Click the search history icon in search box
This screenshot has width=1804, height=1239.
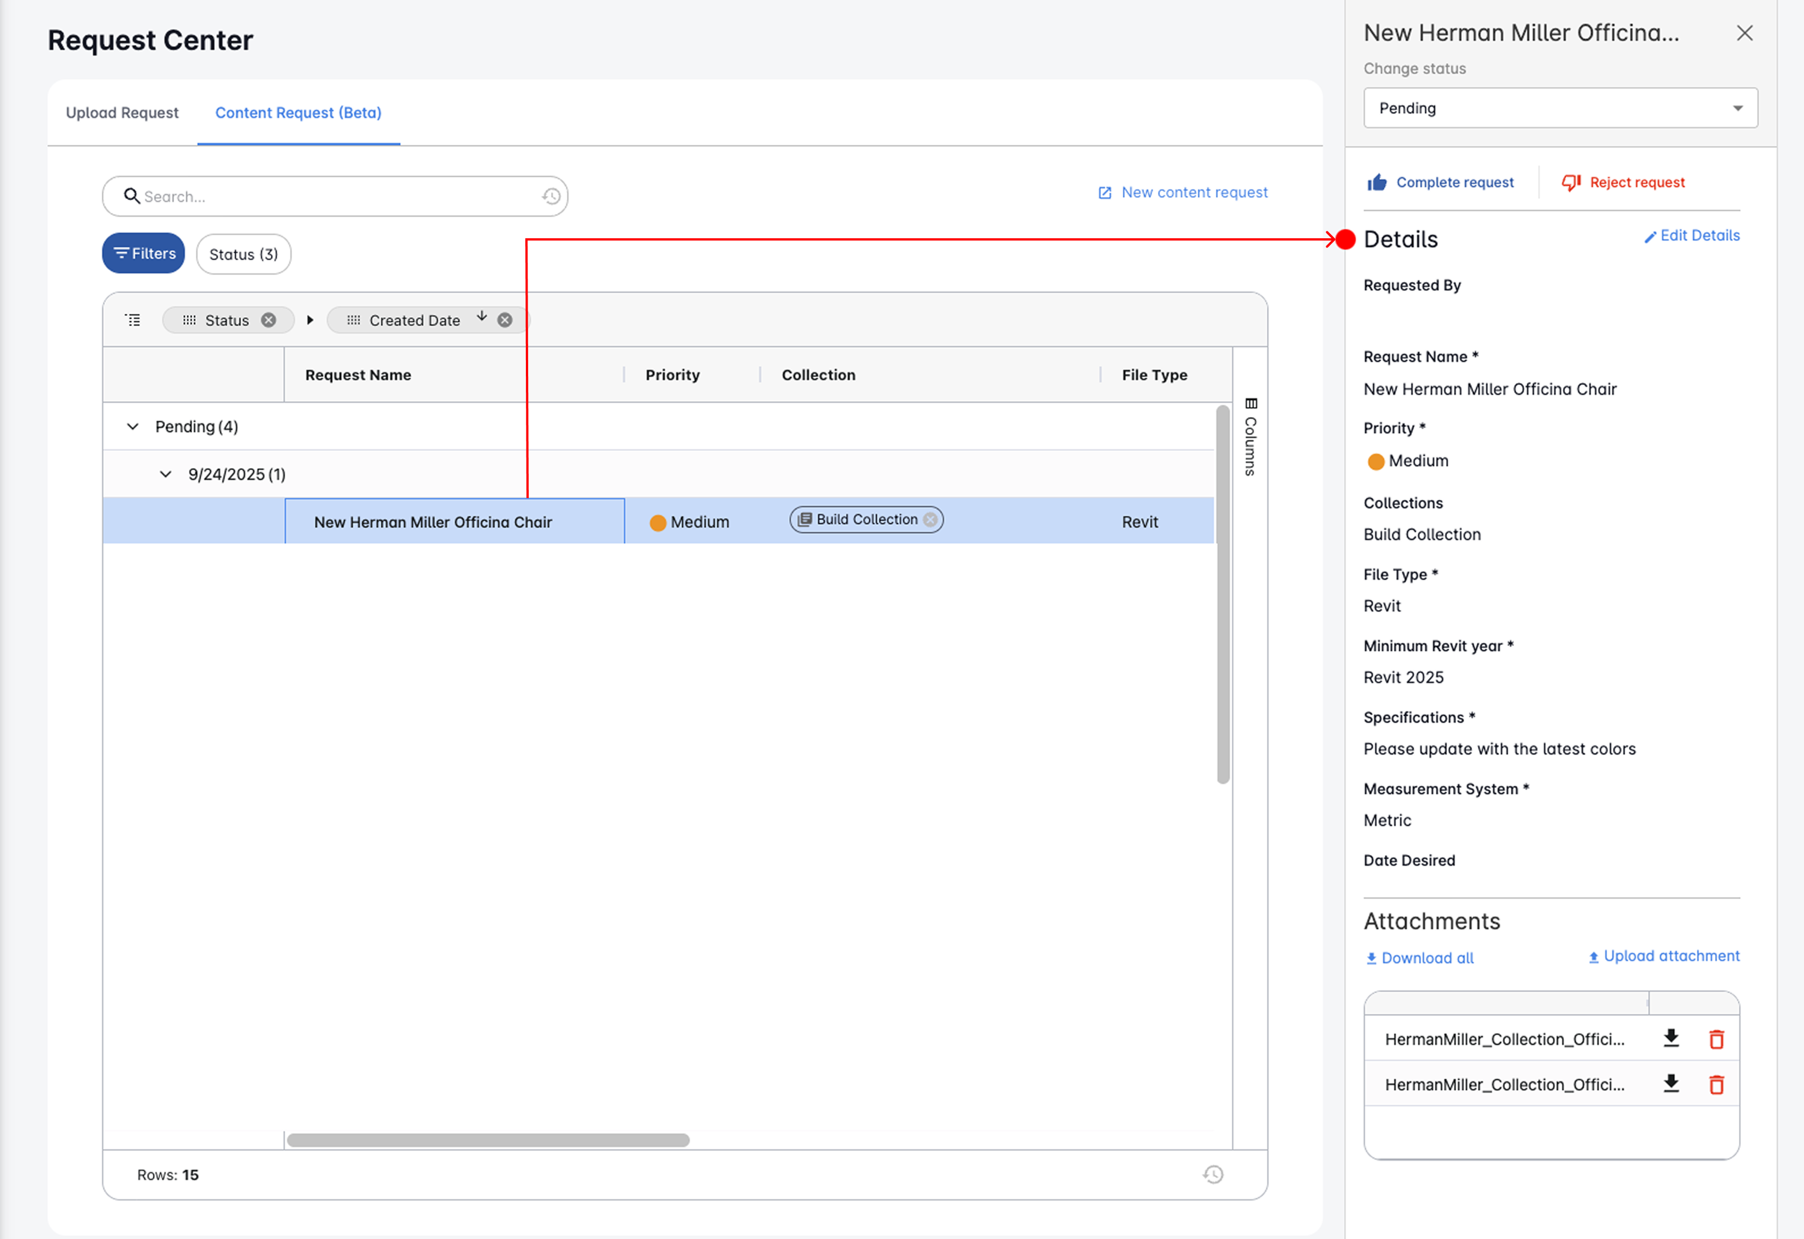tap(551, 196)
